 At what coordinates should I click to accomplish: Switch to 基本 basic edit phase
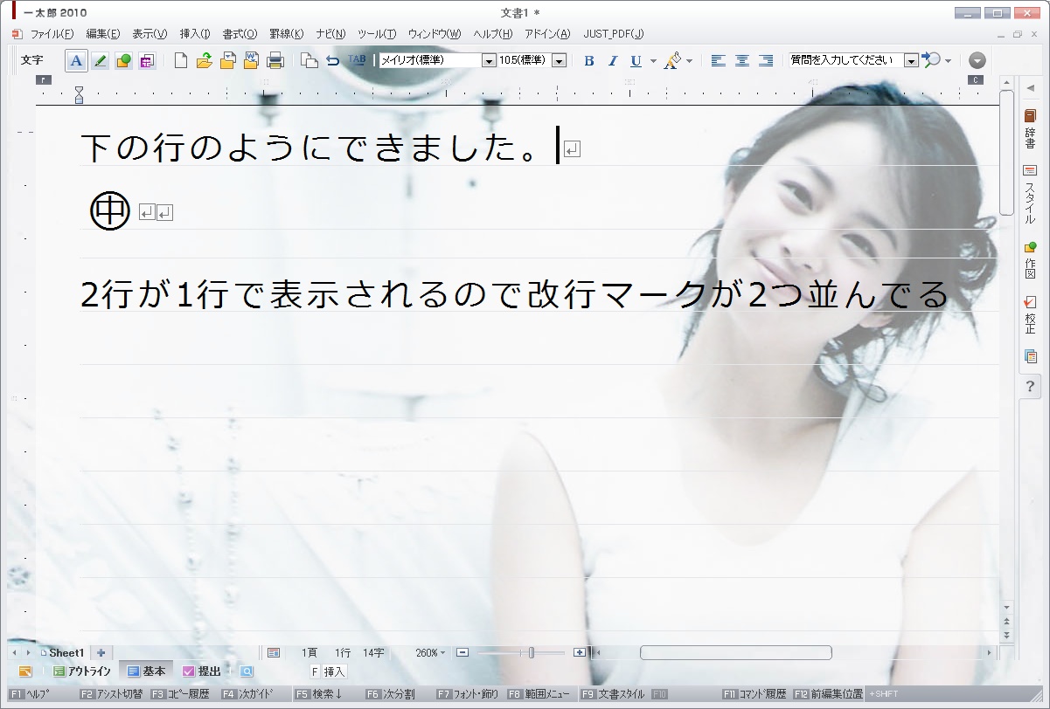pyautogui.click(x=146, y=671)
